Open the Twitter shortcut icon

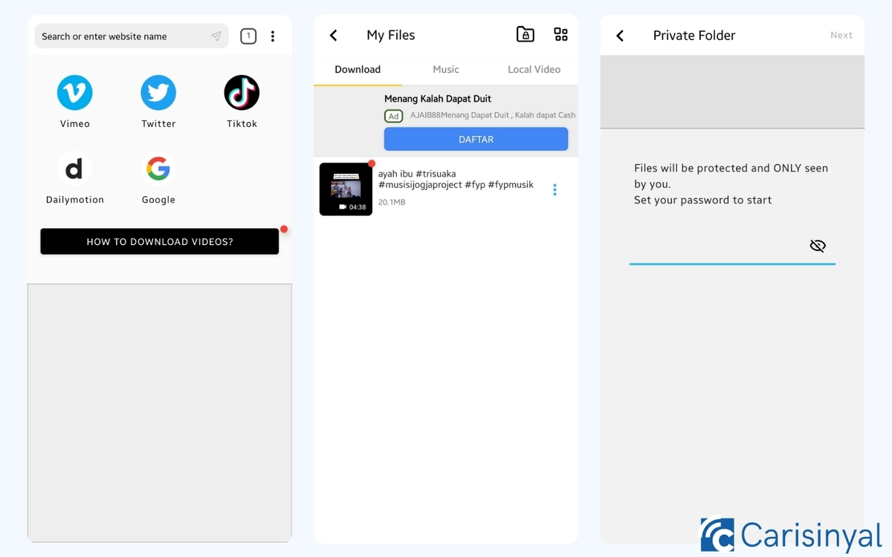point(158,93)
